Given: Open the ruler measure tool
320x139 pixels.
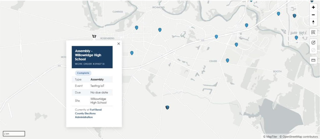Looking at the screenshot, I should click(313, 60).
